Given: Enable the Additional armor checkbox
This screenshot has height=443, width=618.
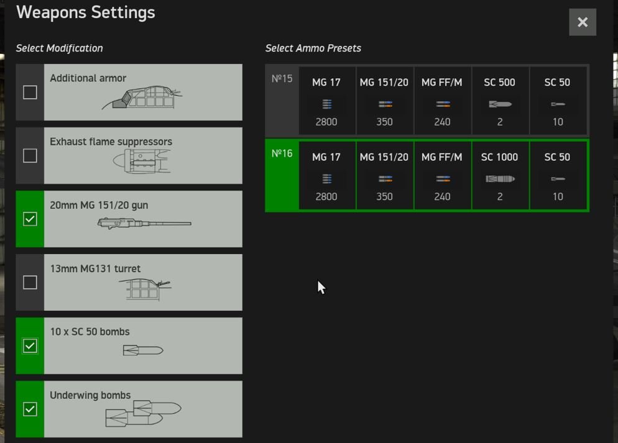Looking at the screenshot, I should pyautogui.click(x=30, y=92).
